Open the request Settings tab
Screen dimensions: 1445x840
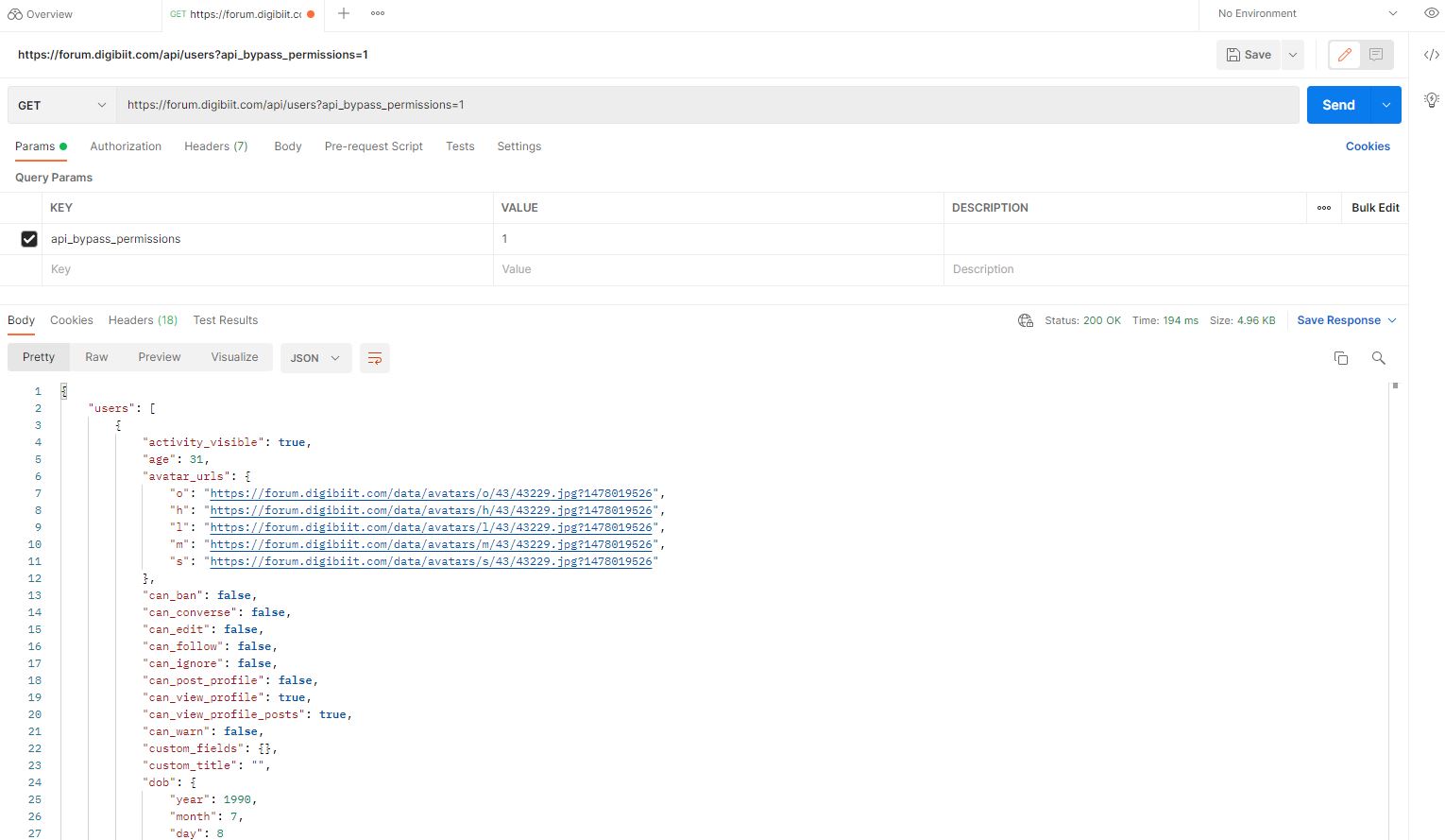519,146
